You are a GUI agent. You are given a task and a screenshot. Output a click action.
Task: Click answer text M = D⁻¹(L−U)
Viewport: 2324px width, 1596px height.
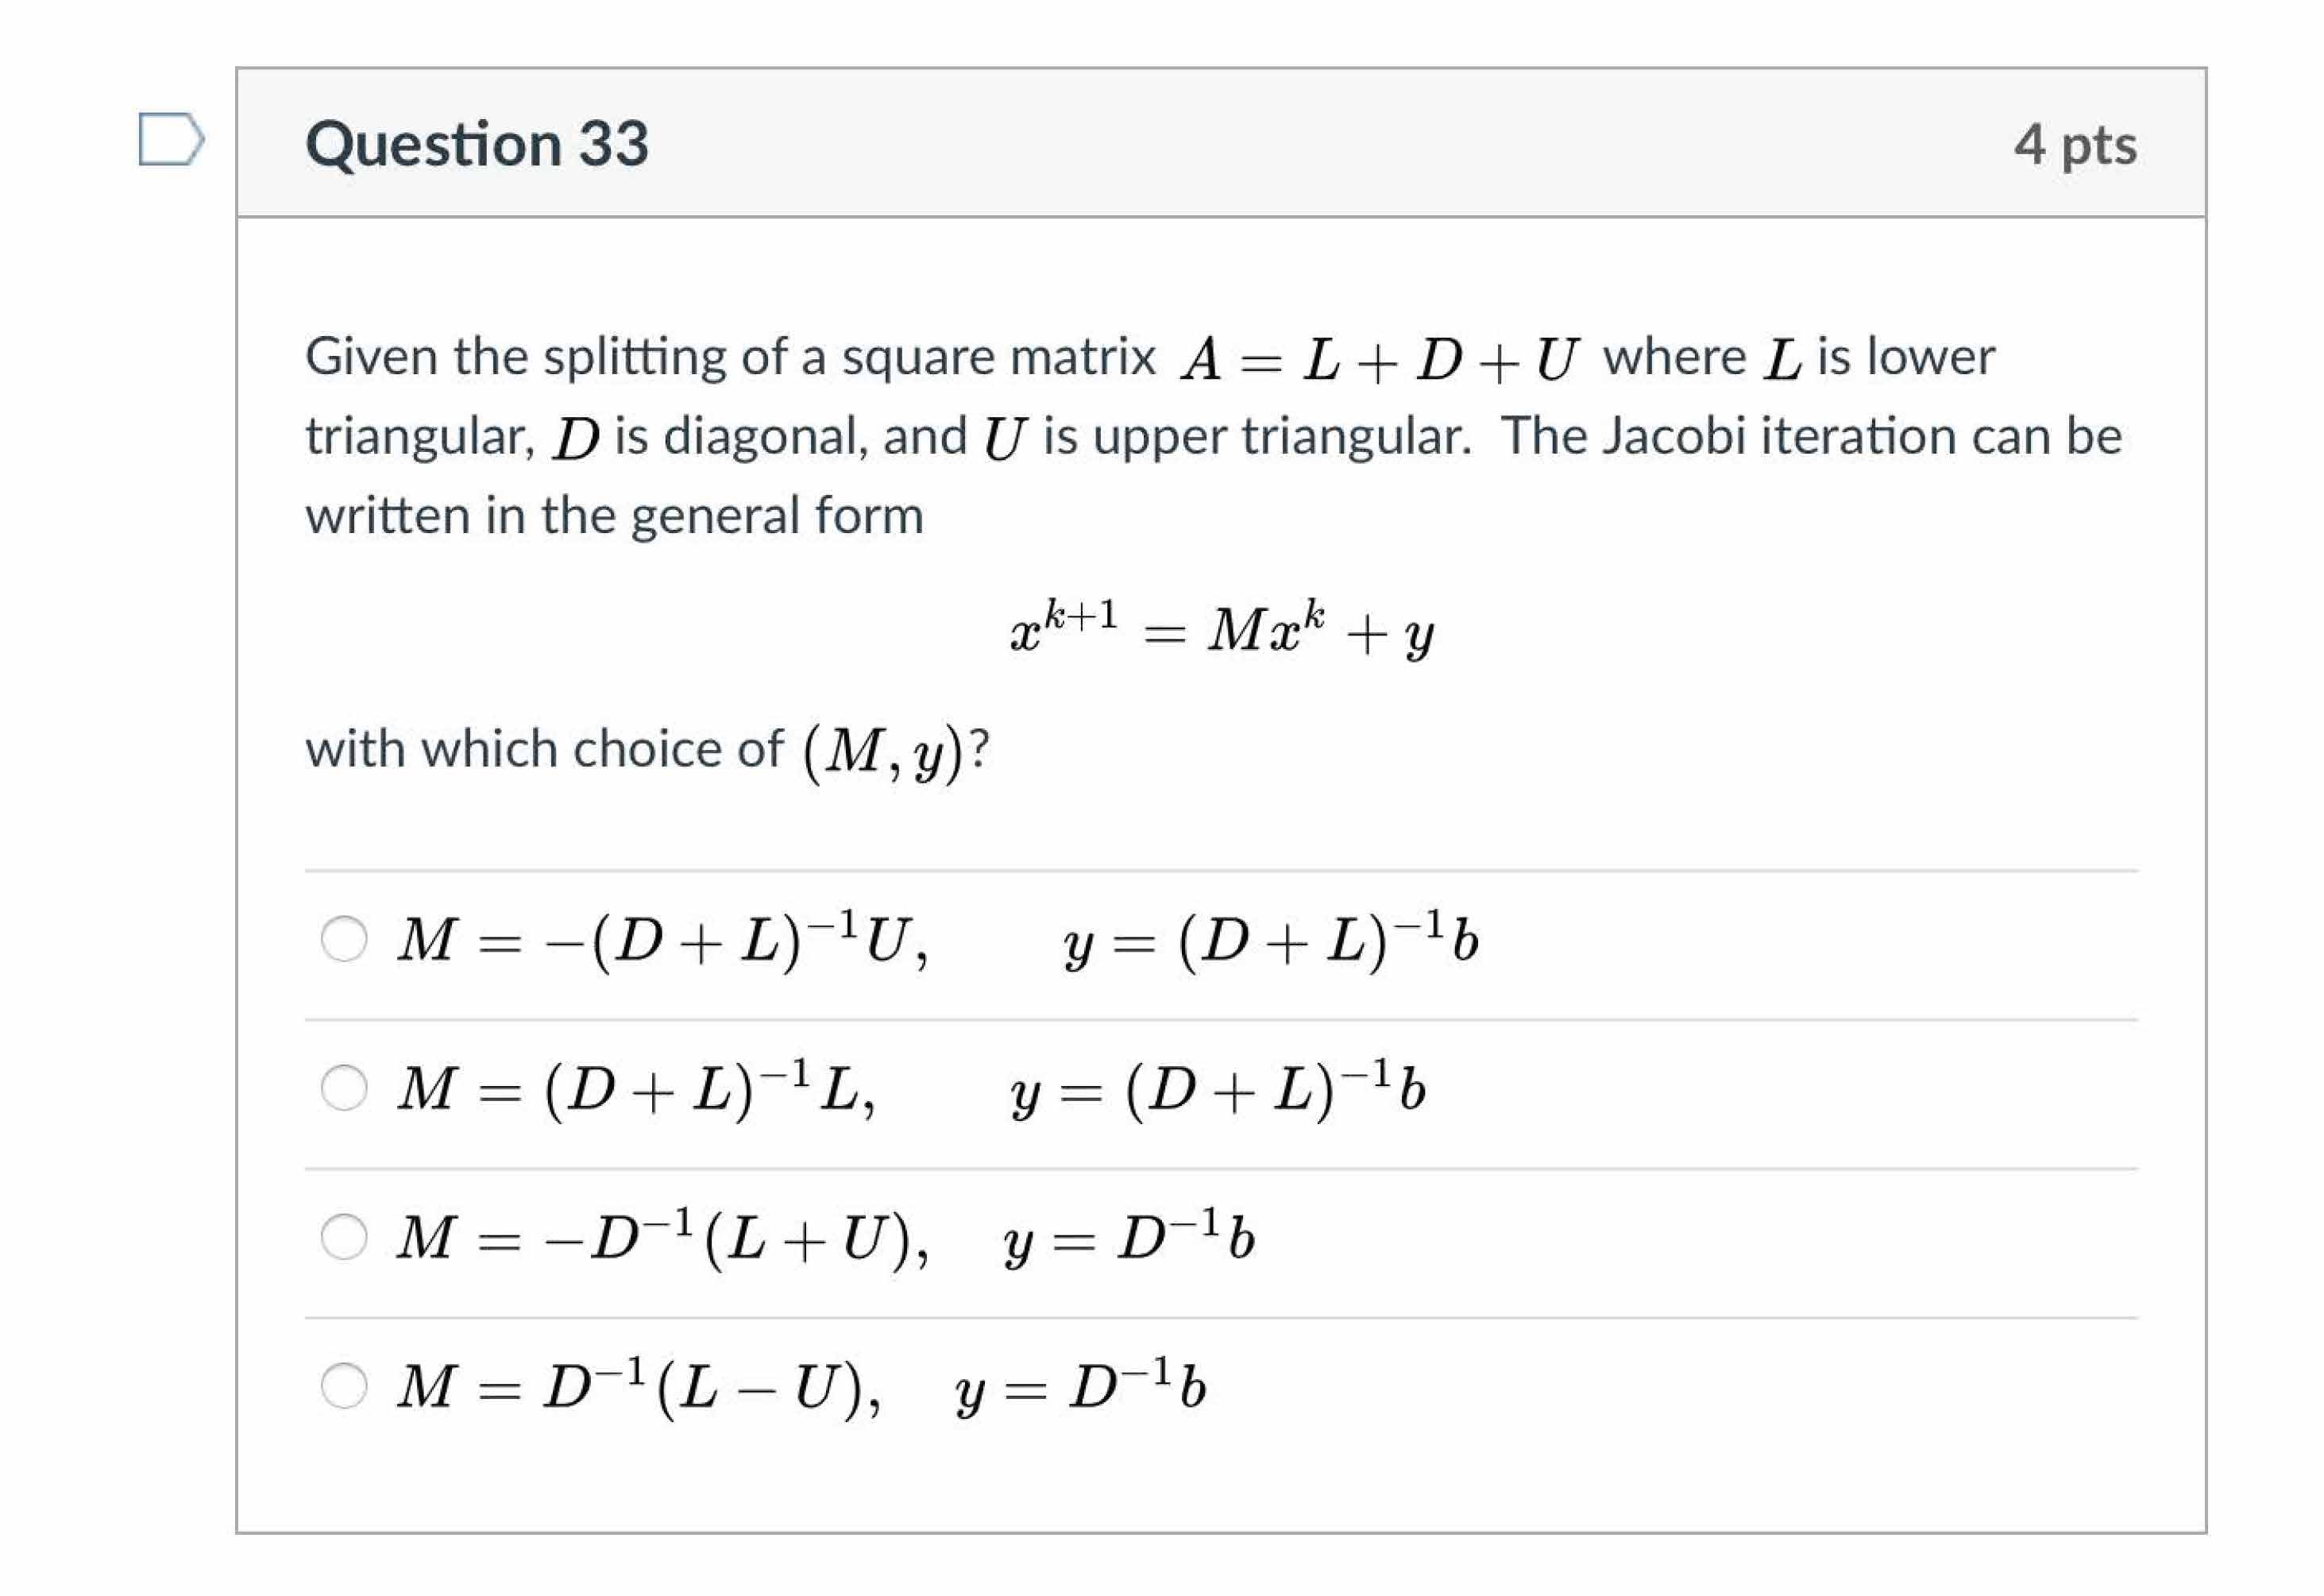pyautogui.click(x=638, y=1386)
